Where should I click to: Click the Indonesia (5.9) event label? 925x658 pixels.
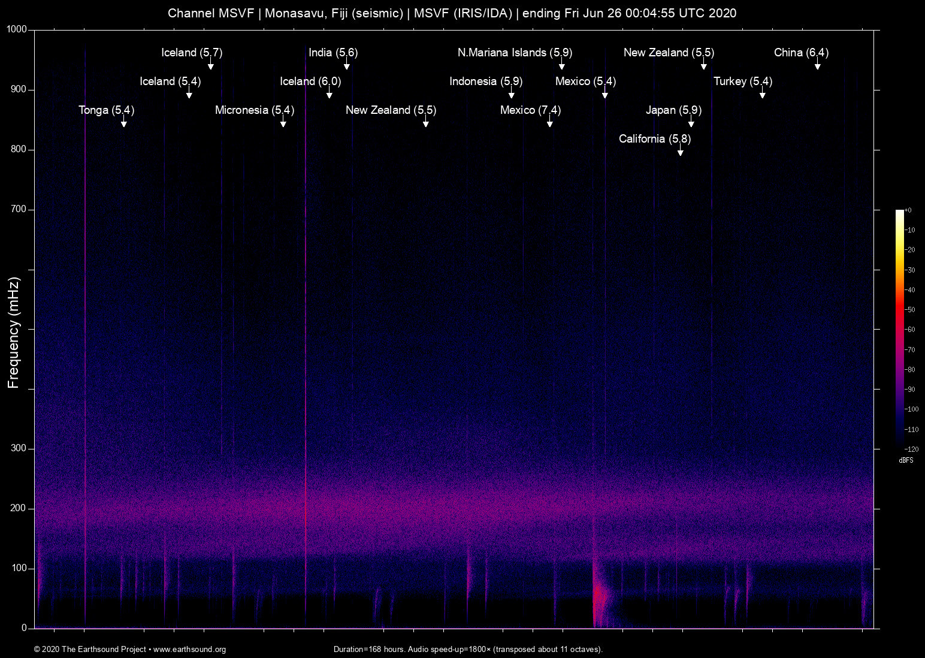tap(486, 82)
